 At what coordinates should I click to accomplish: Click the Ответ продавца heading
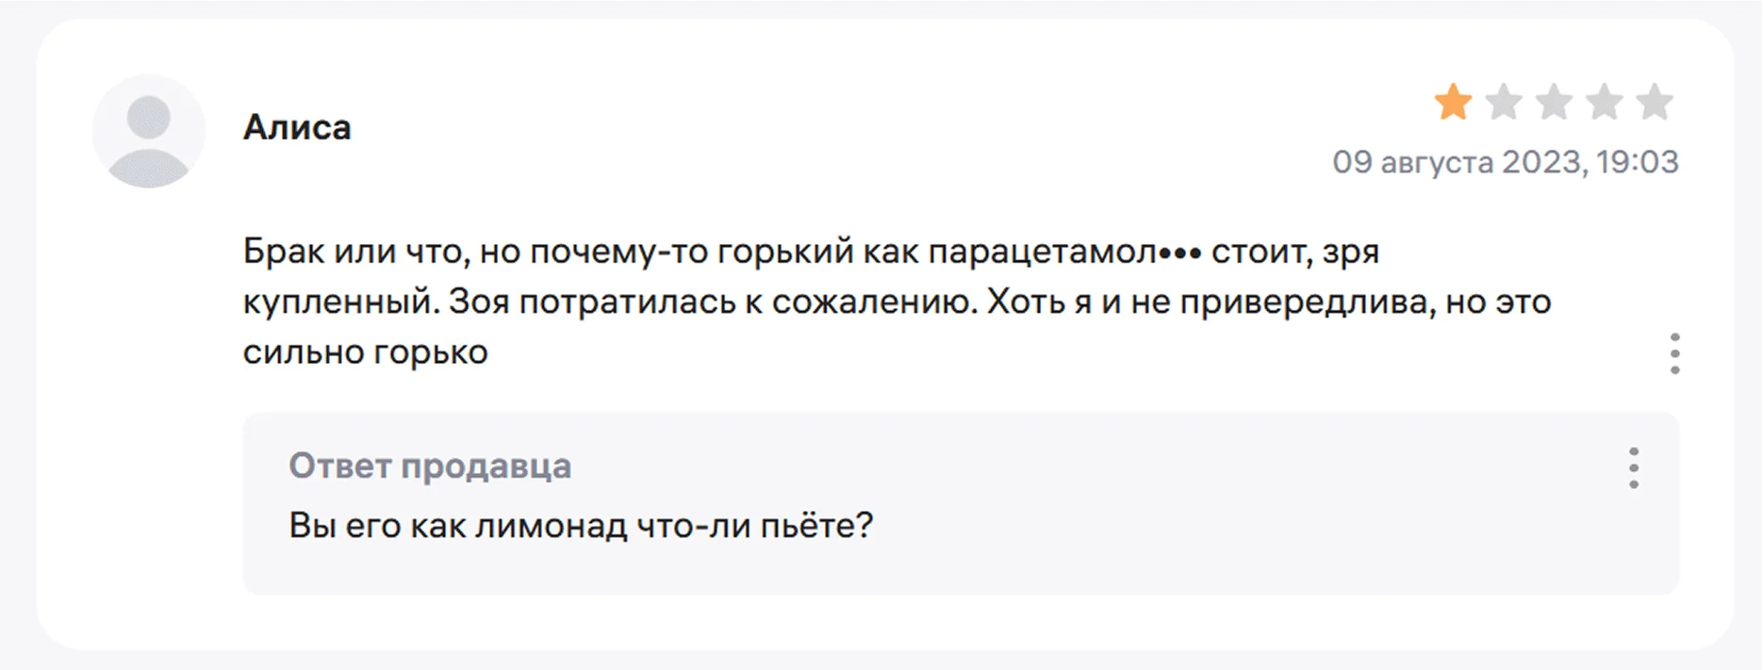coord(430,466)
